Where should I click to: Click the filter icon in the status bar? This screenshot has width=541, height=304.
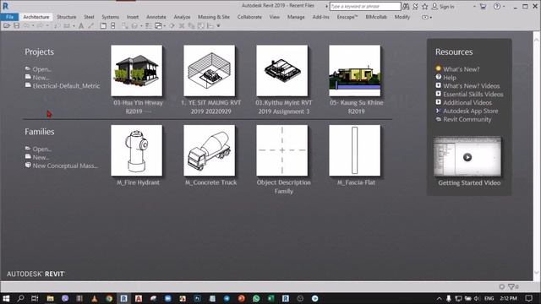[511, 286]
